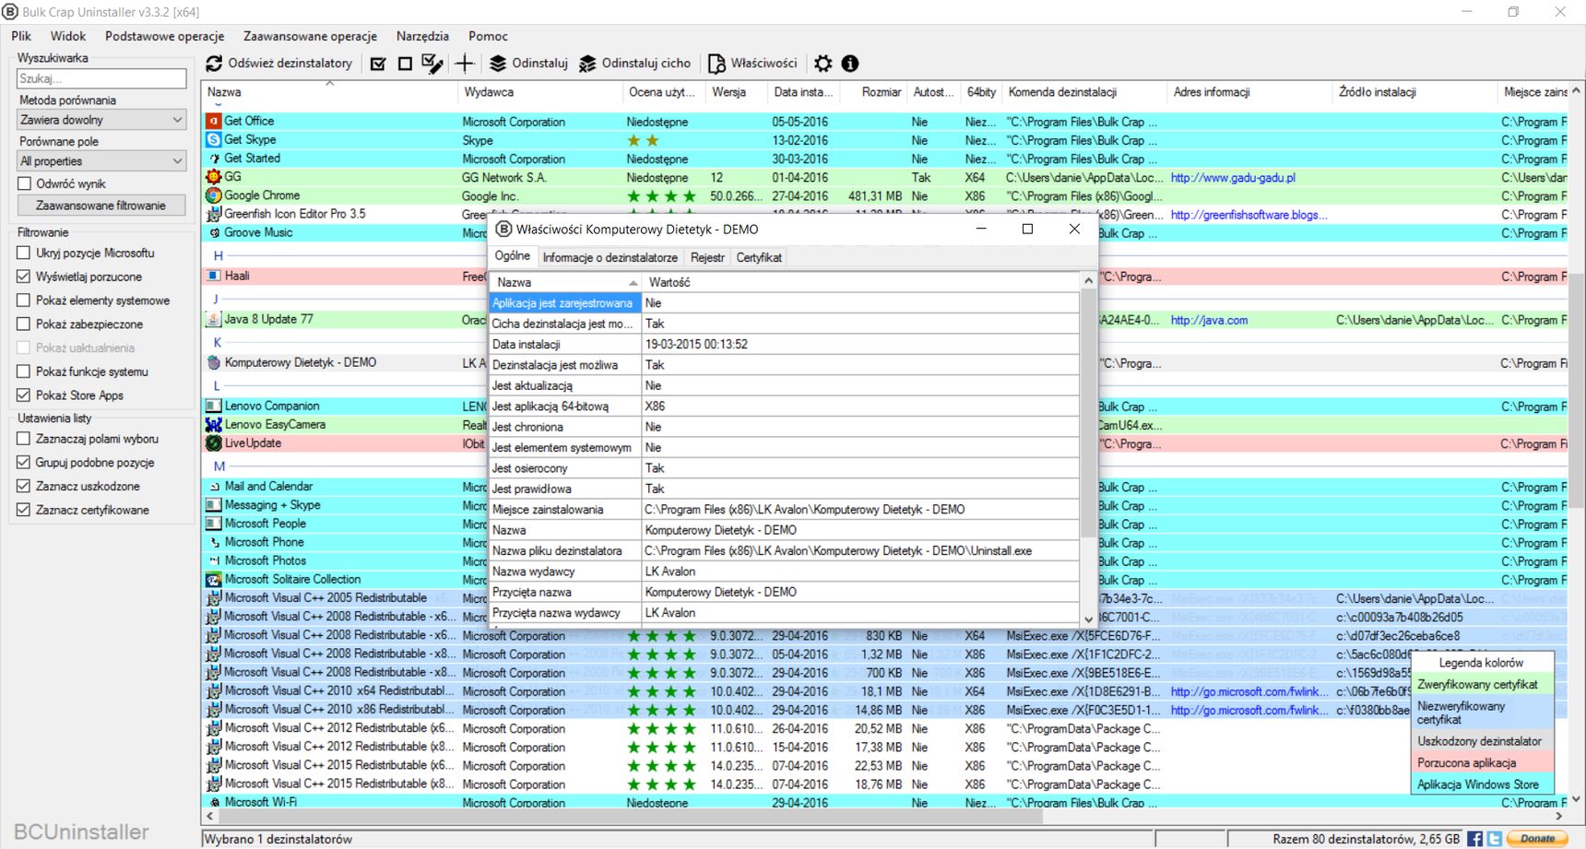Open the Widok menu
The height and width of the screenshot is (849, 1586).
point(68,36)
